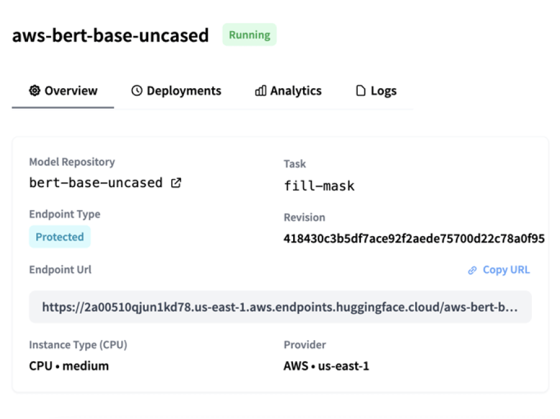This screenshot has height=419, width=560.
Task: Open the bert-base-uncased model repository
Action: (x=96, y=183)
